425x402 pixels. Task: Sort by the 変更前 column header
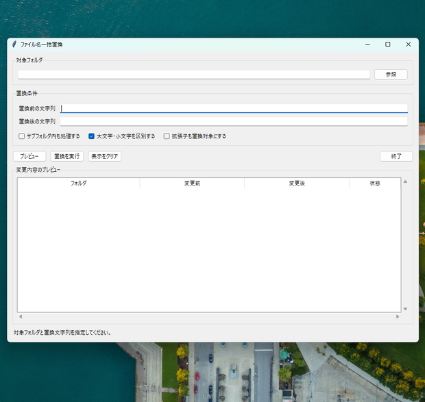(192, 184)
